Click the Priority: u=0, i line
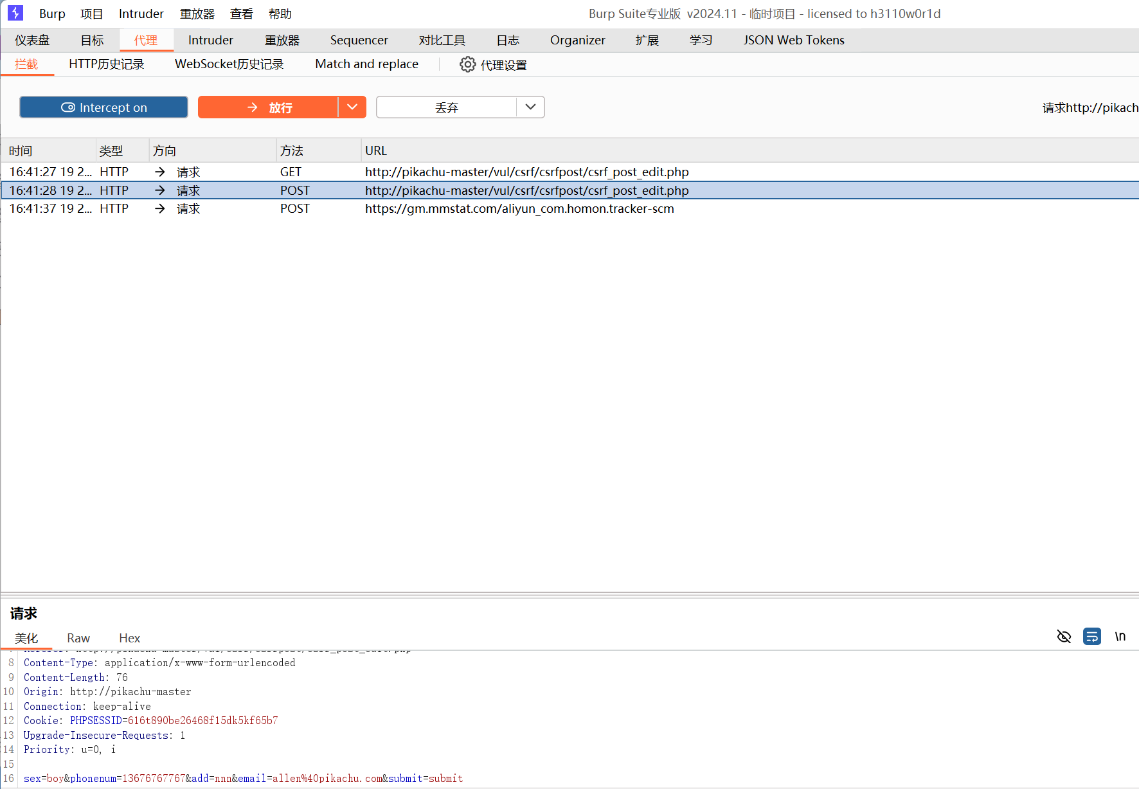Viewport: 1139px width, 789px height. (x=70, y=749)
